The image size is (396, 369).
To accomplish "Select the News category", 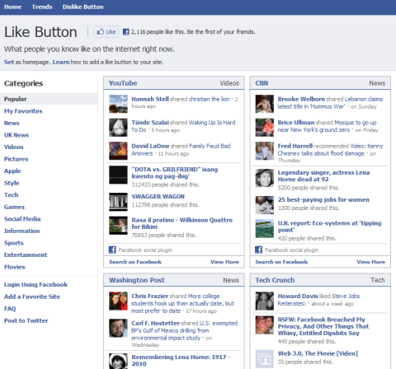I will (x=12, y=123).
